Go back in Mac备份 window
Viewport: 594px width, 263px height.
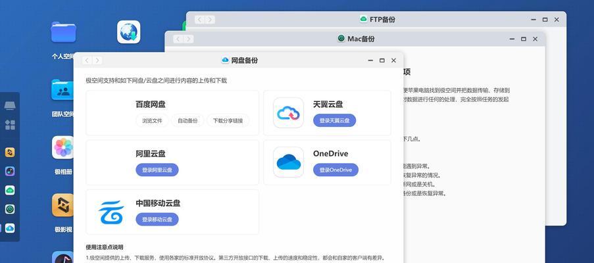coord(178,39)
